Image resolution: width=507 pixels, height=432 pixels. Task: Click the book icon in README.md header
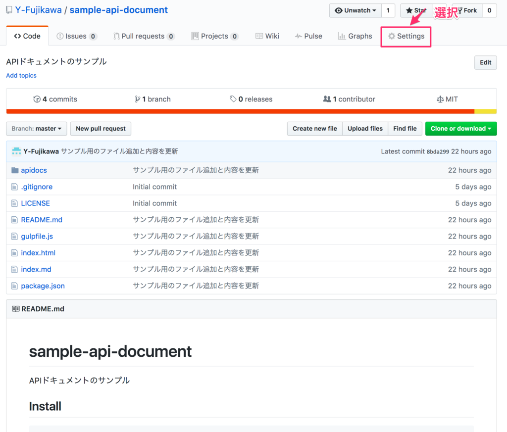click(15, 309)
